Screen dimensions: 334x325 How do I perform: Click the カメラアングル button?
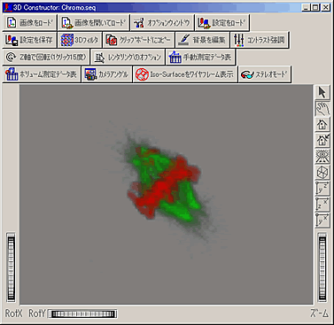[x=106, y=74]
